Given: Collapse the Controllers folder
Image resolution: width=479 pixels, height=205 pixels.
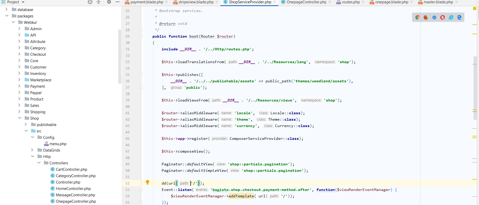Looking at the screenshot, I should pos(39,163).
